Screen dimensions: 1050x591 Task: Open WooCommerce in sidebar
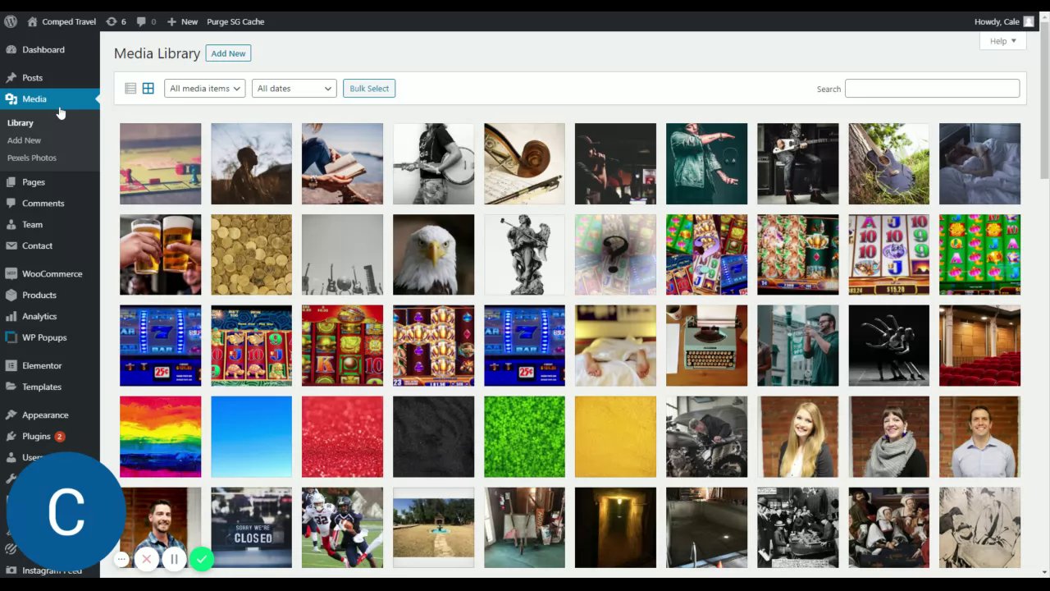coord(50,273)
